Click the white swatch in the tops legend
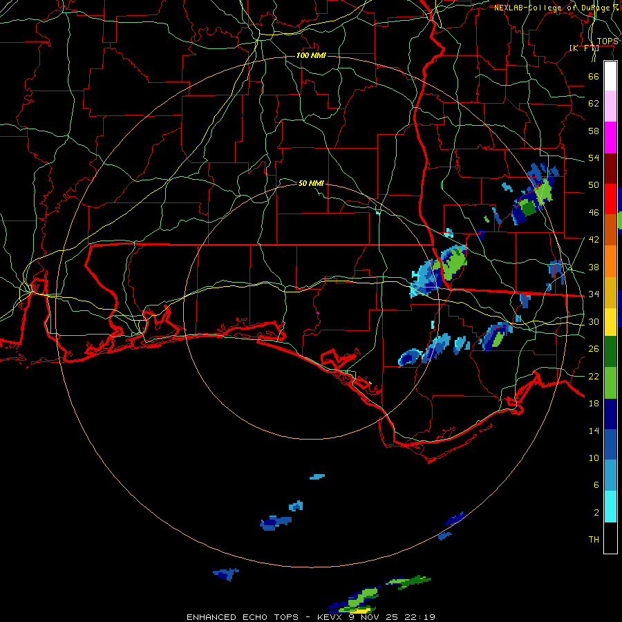 click(x=610, y=76)
